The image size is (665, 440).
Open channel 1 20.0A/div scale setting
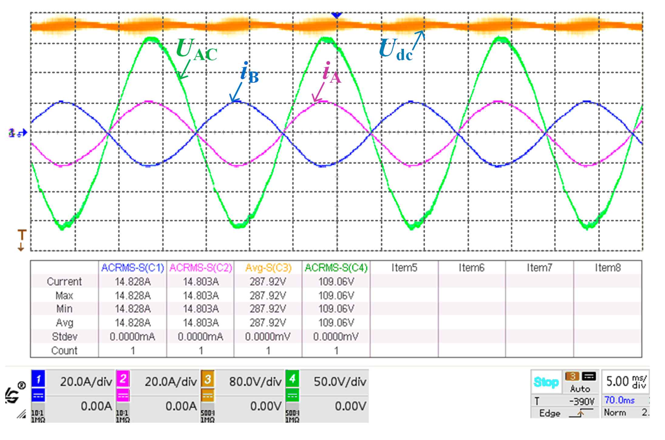pyautogui.click(x=86, y=382)
